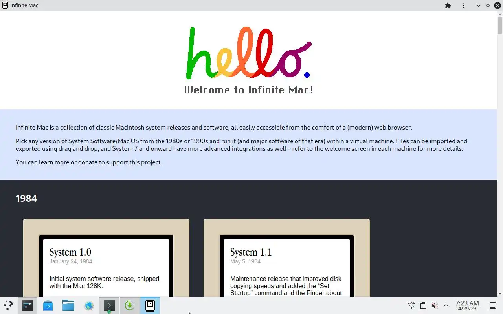Open the clipboard tray icon
Screen dimensions: 503x314
pyautogui.click(x=423, y=305)
